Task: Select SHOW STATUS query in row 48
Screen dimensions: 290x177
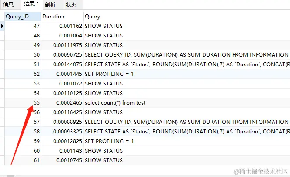Action: point(187,35)
